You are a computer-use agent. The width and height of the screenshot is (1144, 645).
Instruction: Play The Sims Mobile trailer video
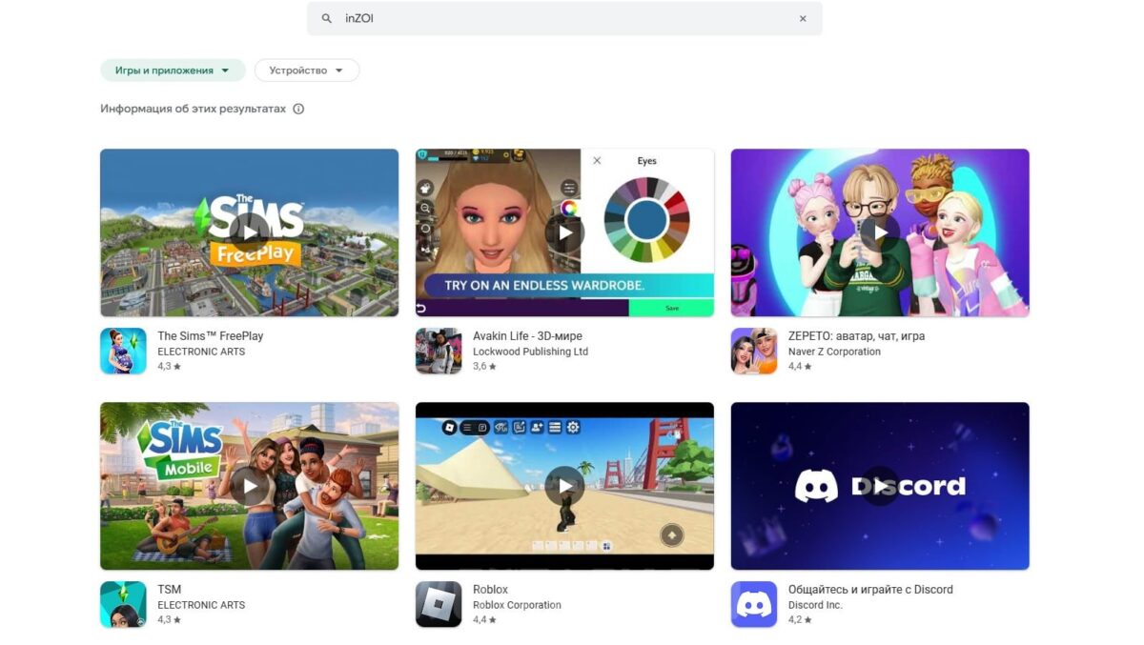[250, 486]
